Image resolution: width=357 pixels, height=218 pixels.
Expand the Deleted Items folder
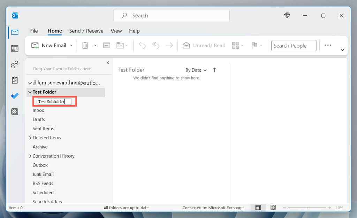tap(30, 138)
